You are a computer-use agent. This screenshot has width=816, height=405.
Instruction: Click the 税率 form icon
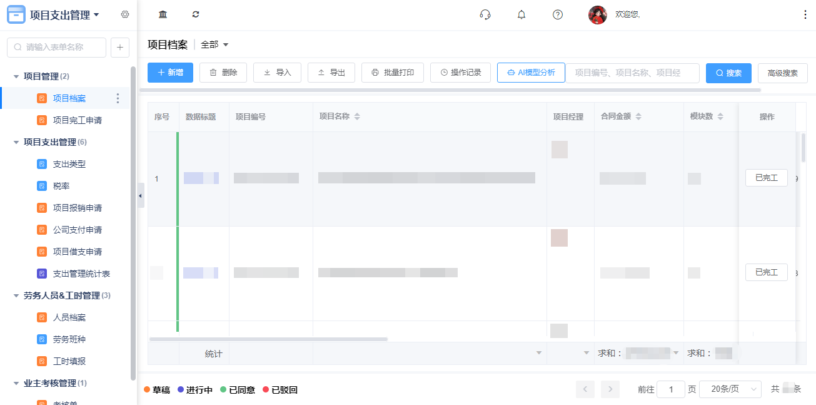tap(42, 186)
